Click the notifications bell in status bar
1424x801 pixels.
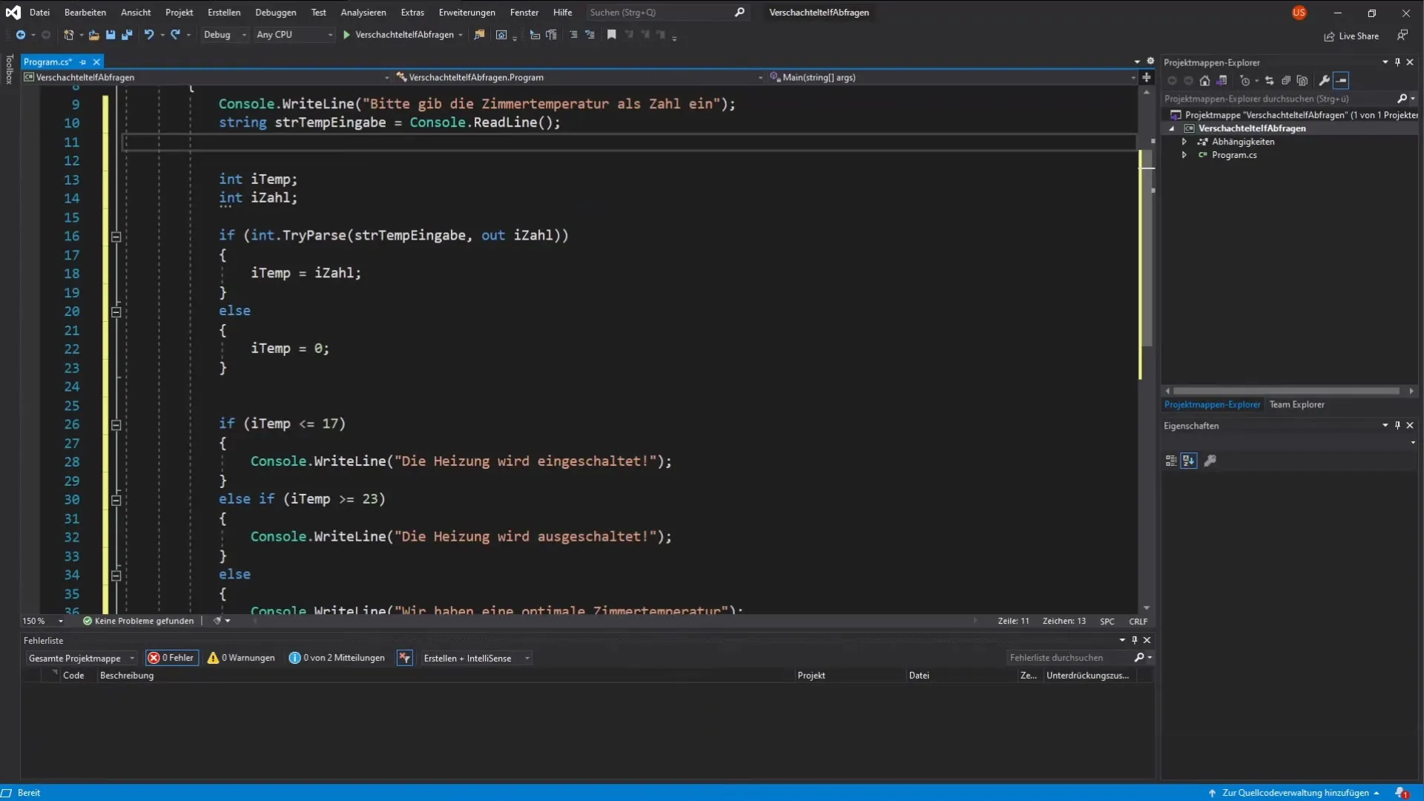tap(1401, 793)
